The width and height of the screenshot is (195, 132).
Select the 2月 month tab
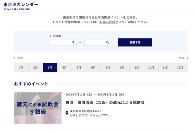36,68
